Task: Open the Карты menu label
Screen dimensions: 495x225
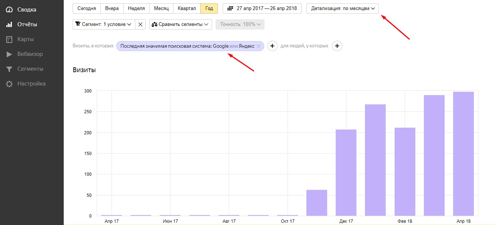Action: coord(26,39)
